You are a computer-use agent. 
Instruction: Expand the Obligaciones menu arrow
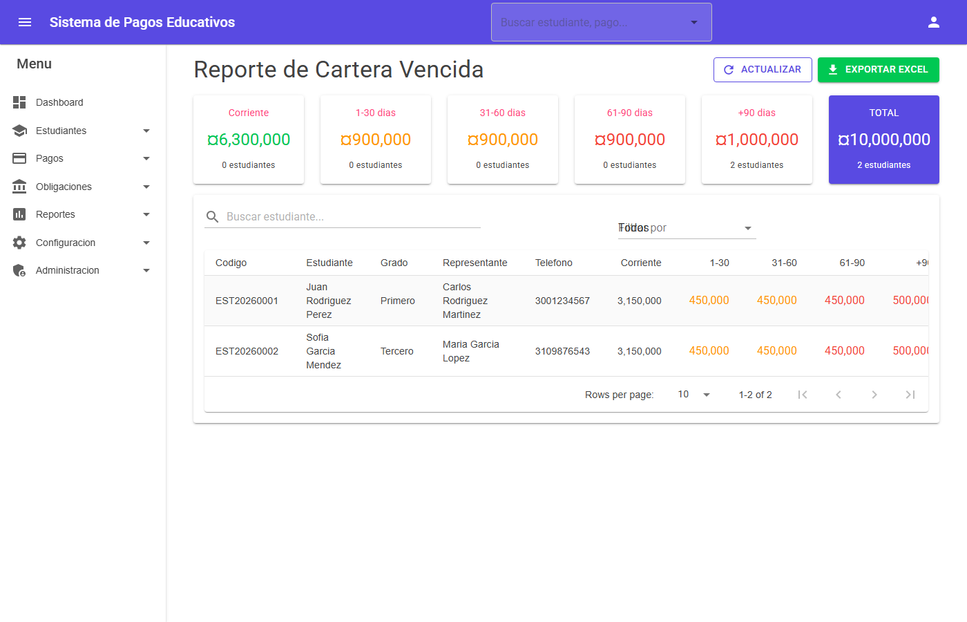(146, 187)
